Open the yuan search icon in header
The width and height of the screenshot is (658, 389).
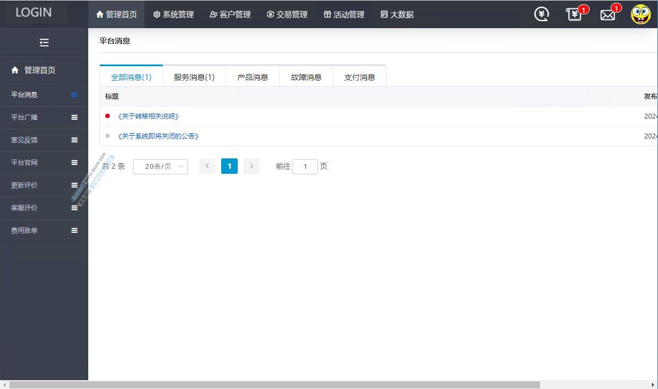coord(542,14)
